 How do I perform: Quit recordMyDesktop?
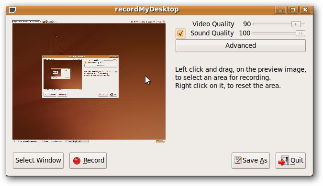(x=290, y=161)
